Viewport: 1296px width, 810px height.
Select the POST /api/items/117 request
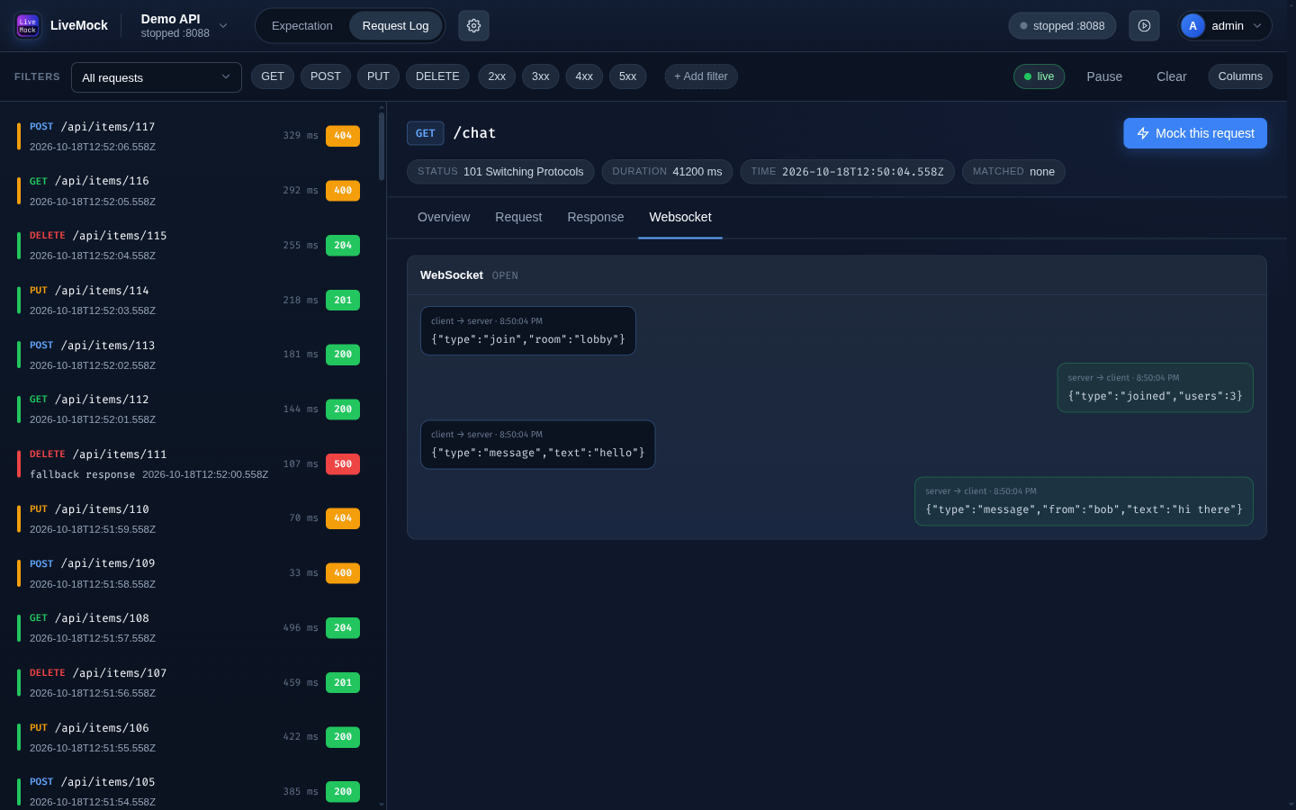pyautogui.click(x=189, y=136)
